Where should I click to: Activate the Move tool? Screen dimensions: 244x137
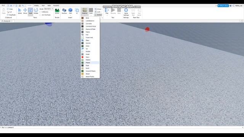tap(25, 11)
